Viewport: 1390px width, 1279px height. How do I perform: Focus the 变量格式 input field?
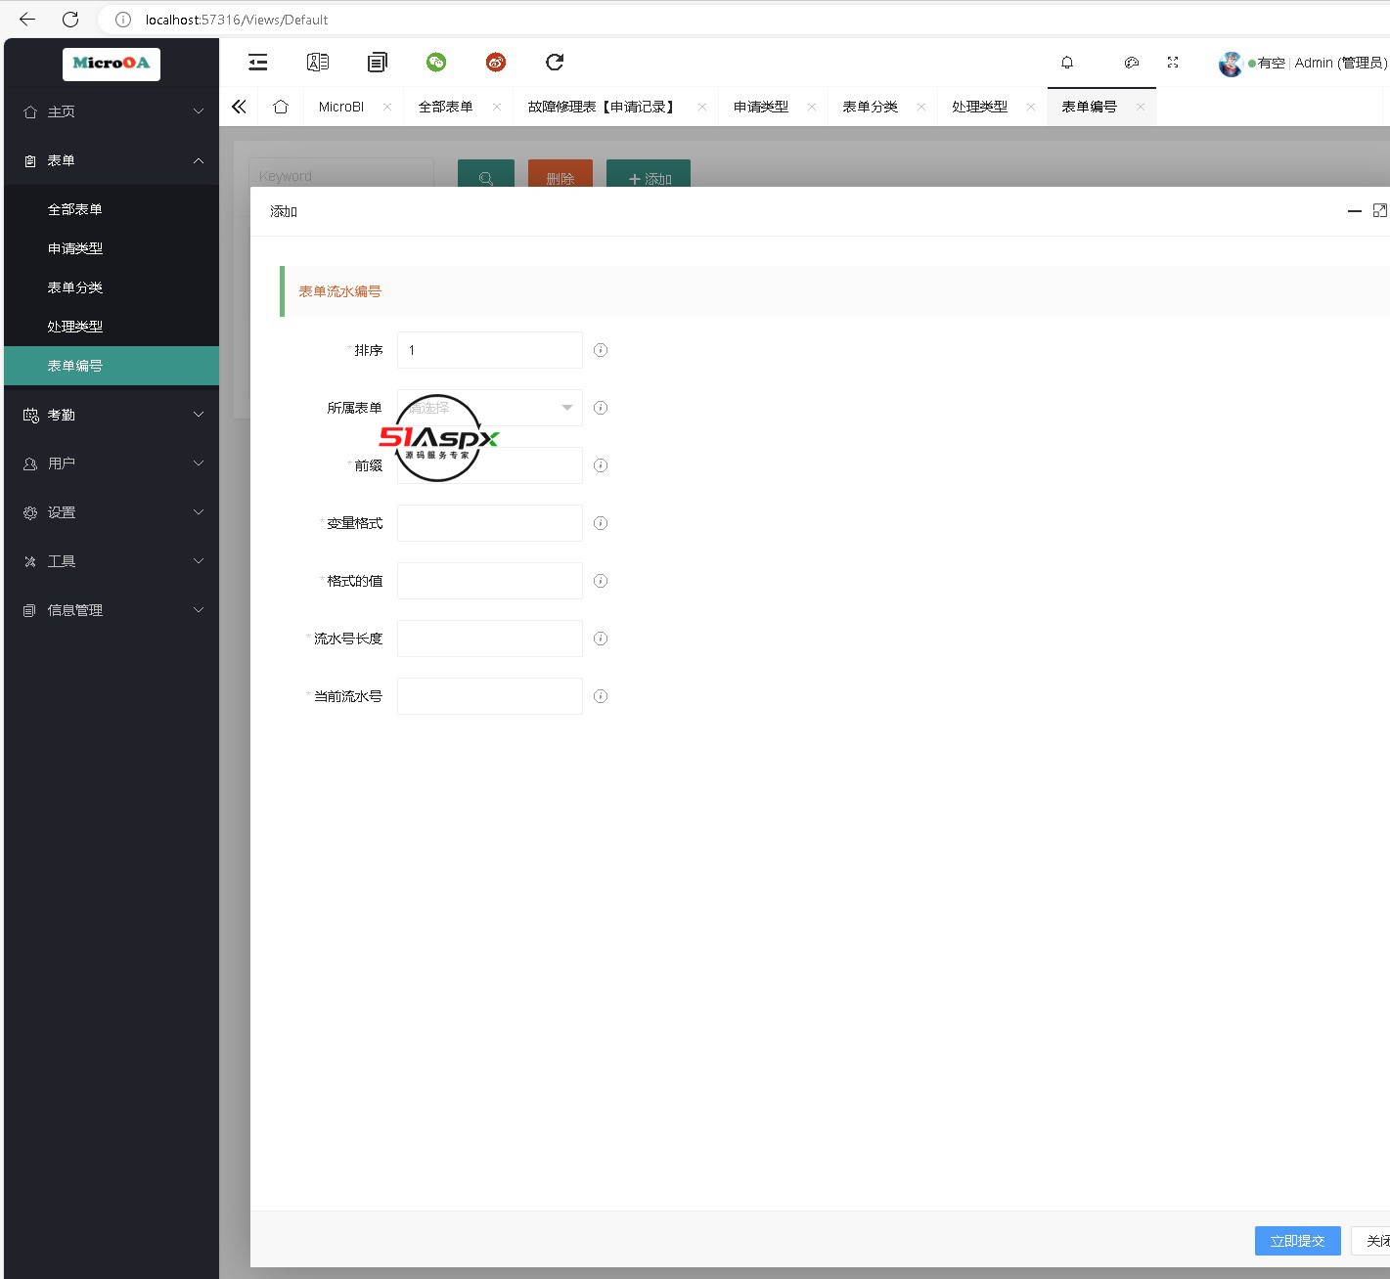coord(490,523)
